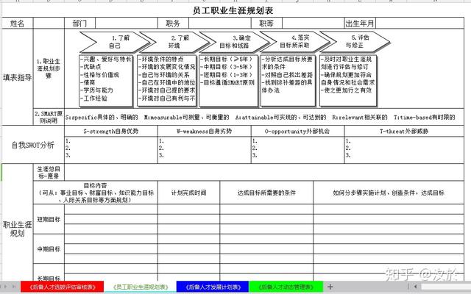
Task: Click the first 目标内容 entry cell for 中期目标
Action: tap(111, 239)
